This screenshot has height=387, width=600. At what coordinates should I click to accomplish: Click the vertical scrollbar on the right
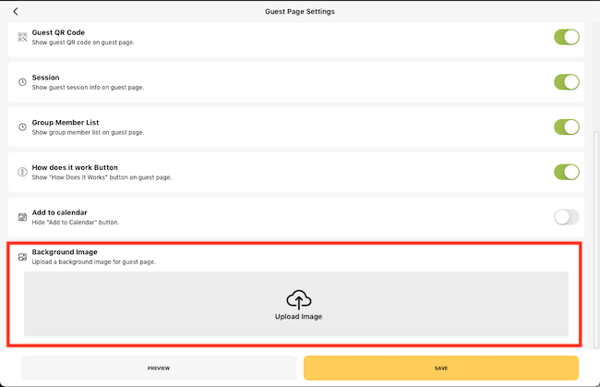click(595, 239)
